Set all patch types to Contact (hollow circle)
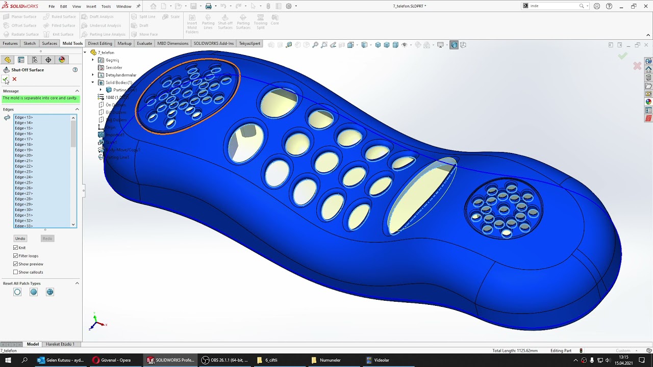 17,292
